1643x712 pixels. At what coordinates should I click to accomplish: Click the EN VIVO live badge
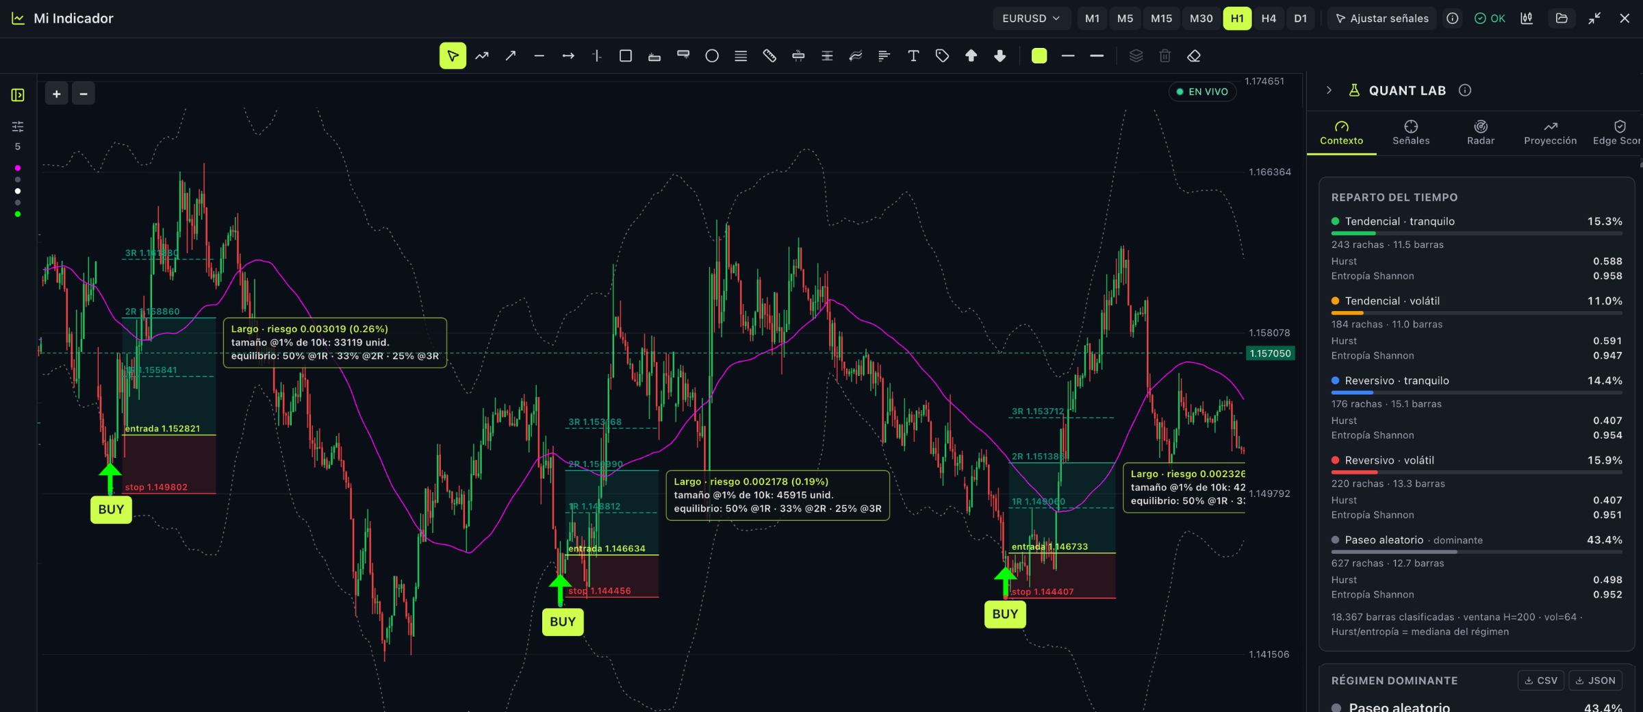[x=1202, y=92]
